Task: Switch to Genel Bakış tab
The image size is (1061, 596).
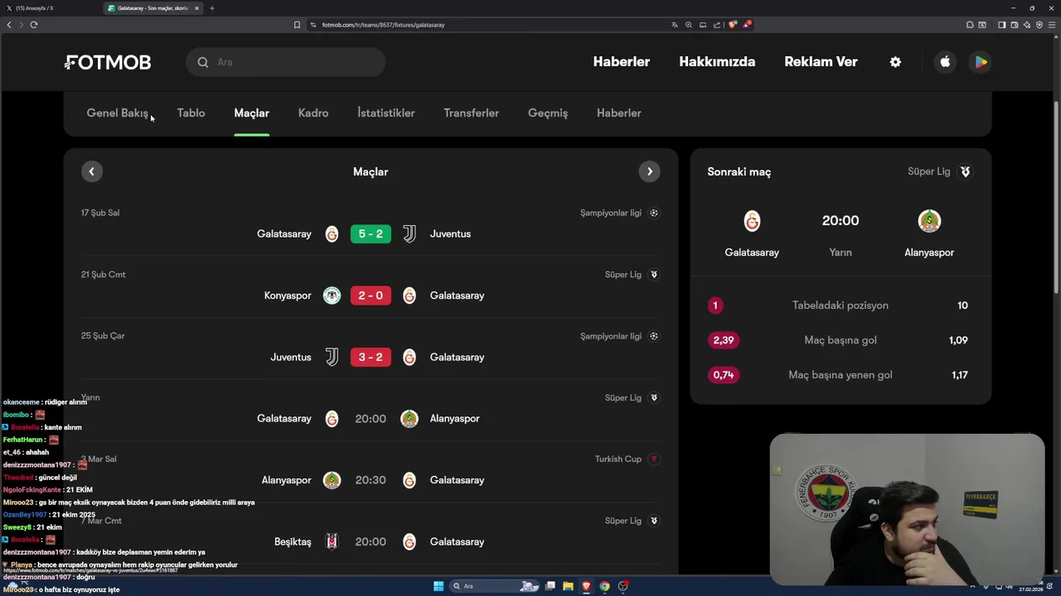Action: pos(117,113)
